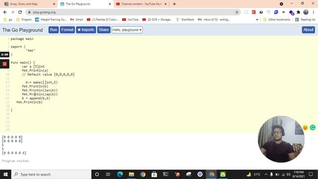This screenshot has height=179, width=318.
Task: Open the Chrome profile avatar
Action: click(x=306, y=12)
